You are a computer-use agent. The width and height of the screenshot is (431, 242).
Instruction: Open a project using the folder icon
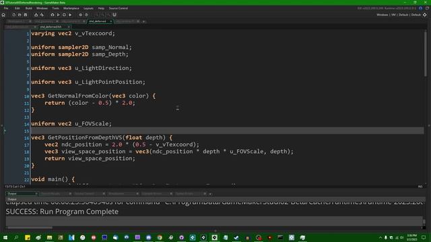tap(20, 15)
